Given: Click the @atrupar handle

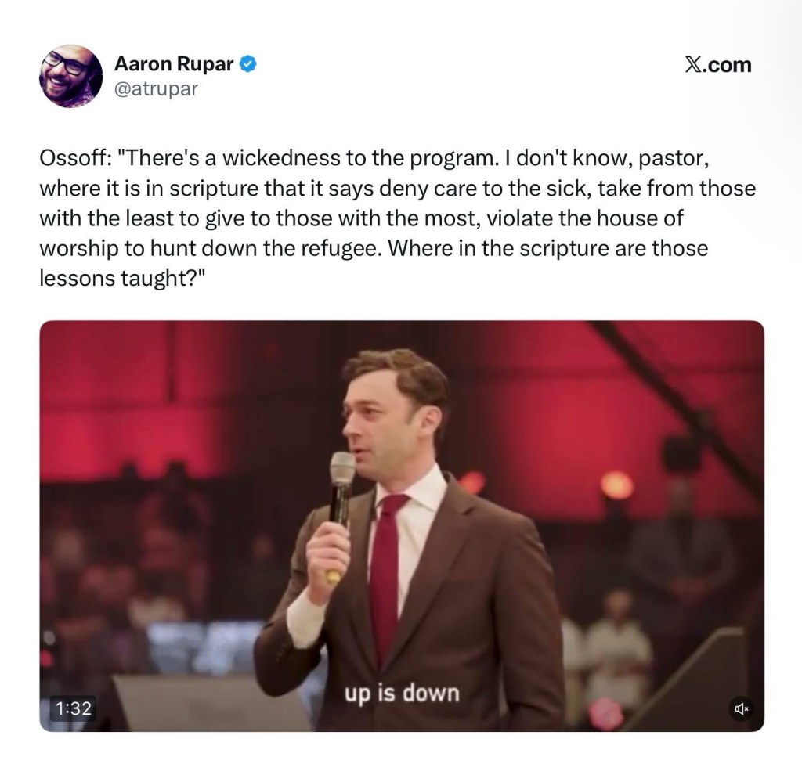Looking at the screenshot, I should (x=157, y=89).
